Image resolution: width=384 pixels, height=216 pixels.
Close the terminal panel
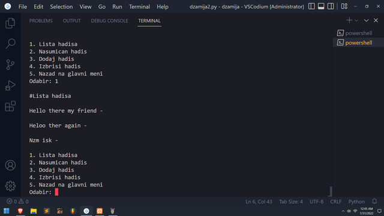[376, 20]
